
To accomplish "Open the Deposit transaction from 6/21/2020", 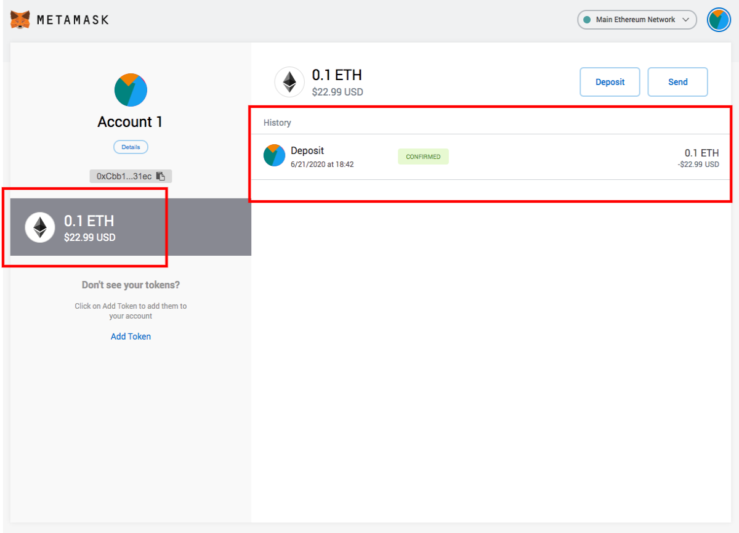I will [x=491, y=157].
